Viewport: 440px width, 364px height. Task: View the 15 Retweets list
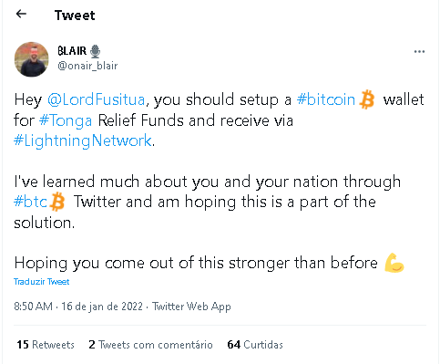(46, 345)
